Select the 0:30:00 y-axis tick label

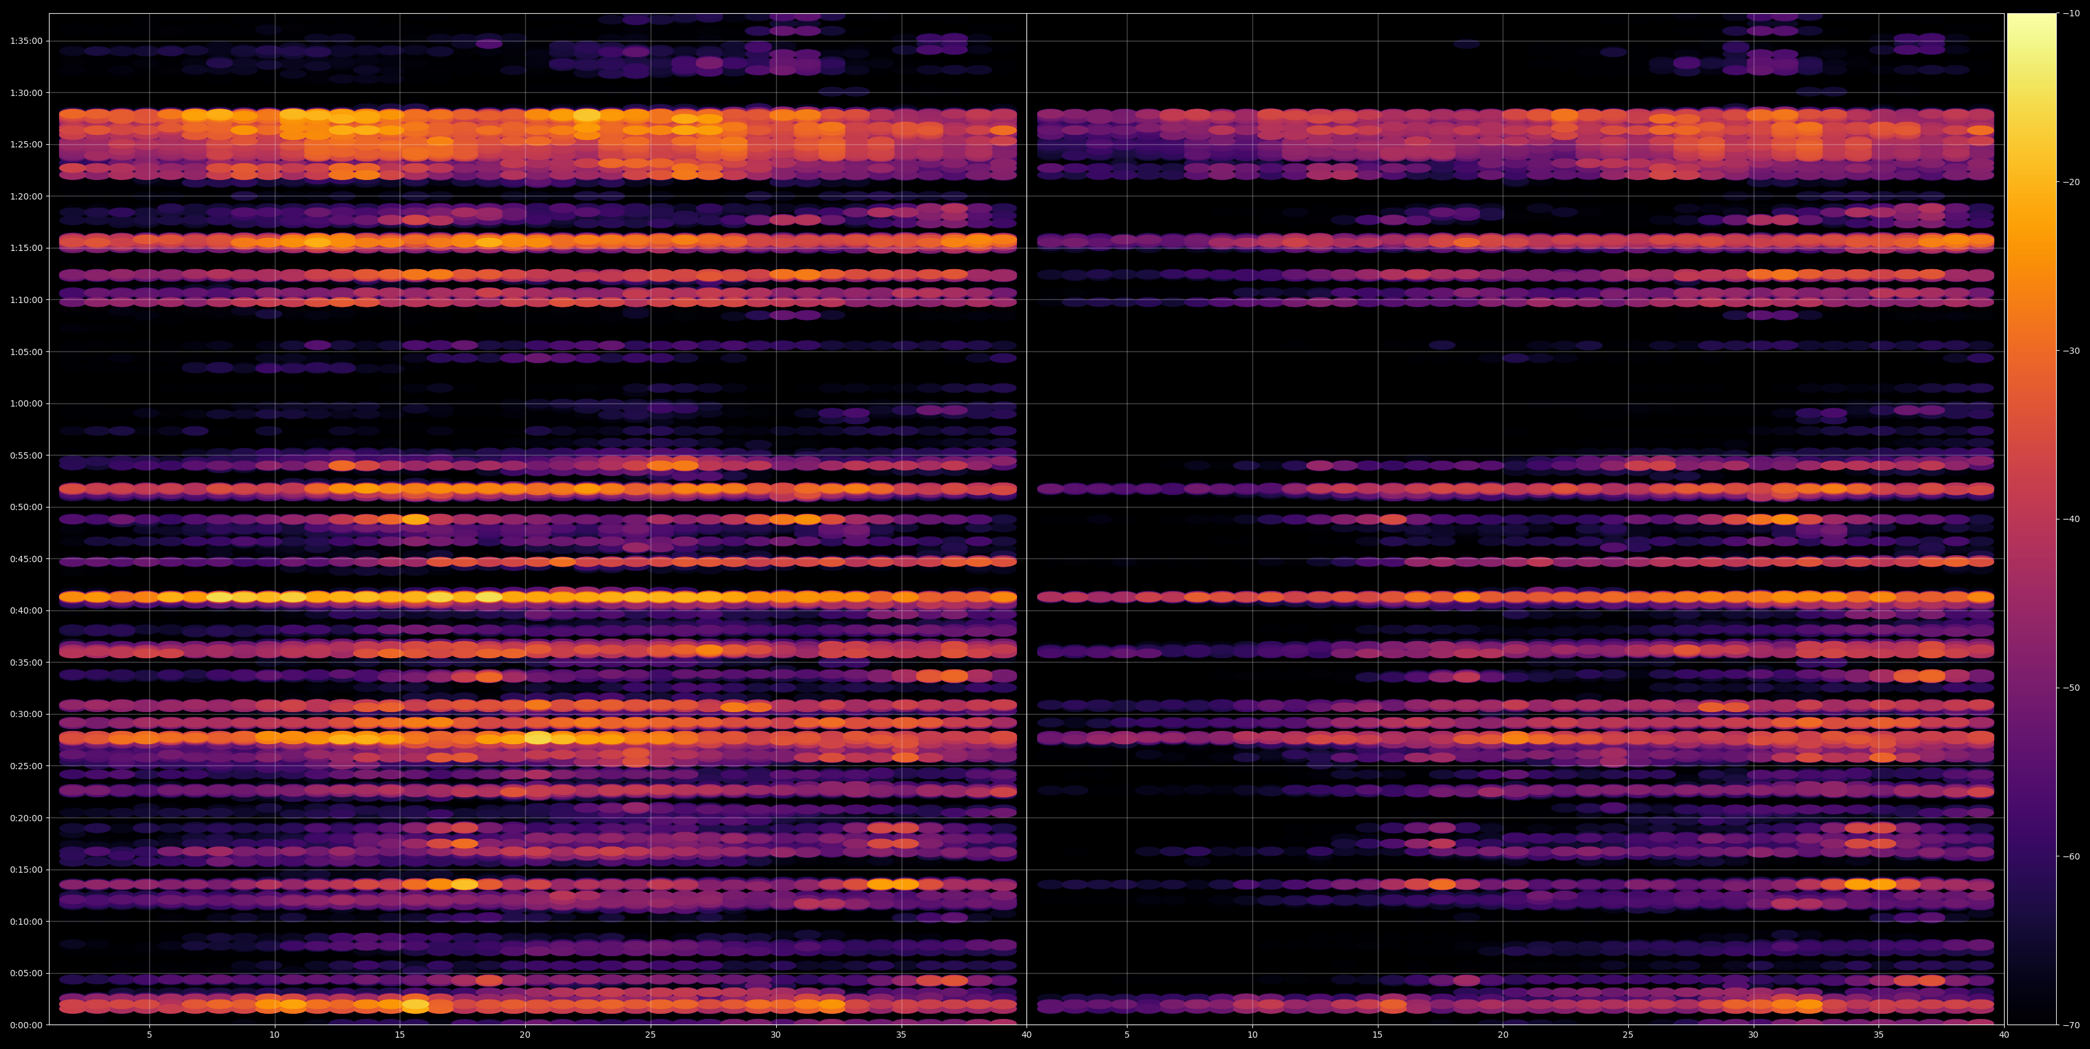(26, 714)
